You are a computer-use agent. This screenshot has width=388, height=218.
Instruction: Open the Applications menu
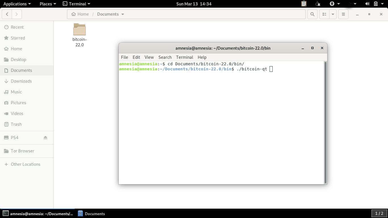[17, 4]
